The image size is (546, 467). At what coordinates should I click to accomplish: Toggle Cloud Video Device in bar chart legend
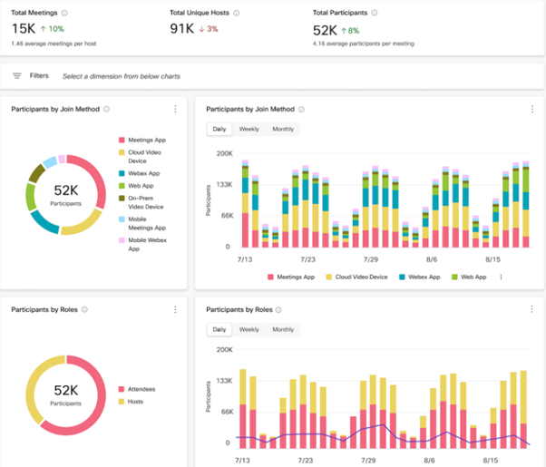click(368, 277)
